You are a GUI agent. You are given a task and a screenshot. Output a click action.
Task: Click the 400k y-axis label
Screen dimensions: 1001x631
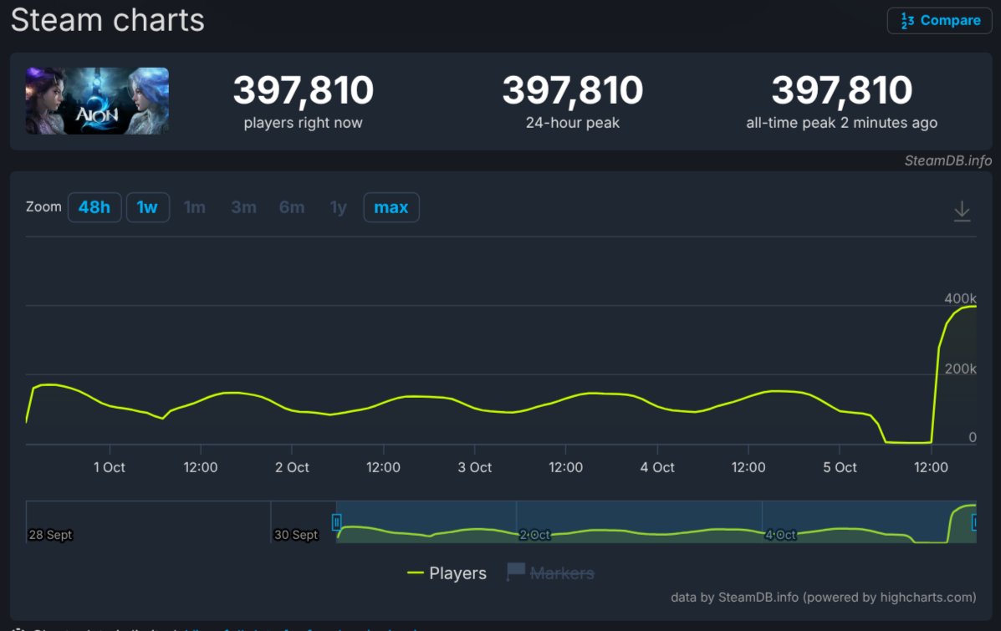click(x=960, y=298)
